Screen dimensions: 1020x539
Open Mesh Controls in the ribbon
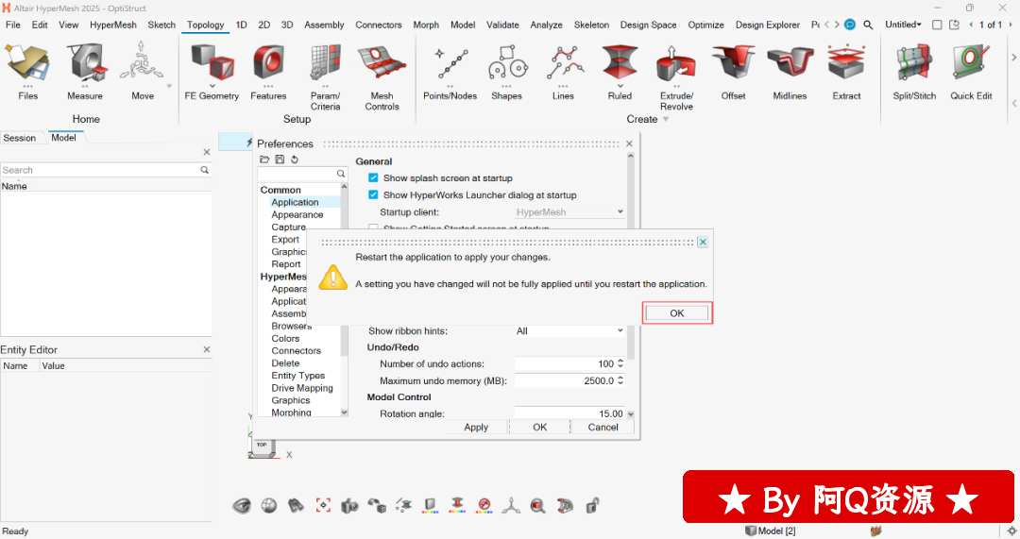click(382, 76)
